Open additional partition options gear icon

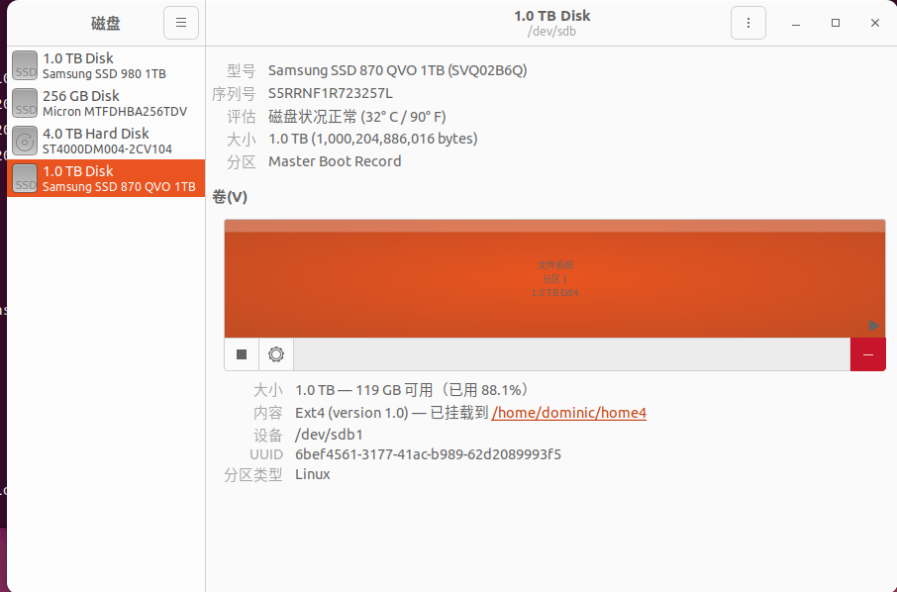pyautogui.click(x=276, y=354)
